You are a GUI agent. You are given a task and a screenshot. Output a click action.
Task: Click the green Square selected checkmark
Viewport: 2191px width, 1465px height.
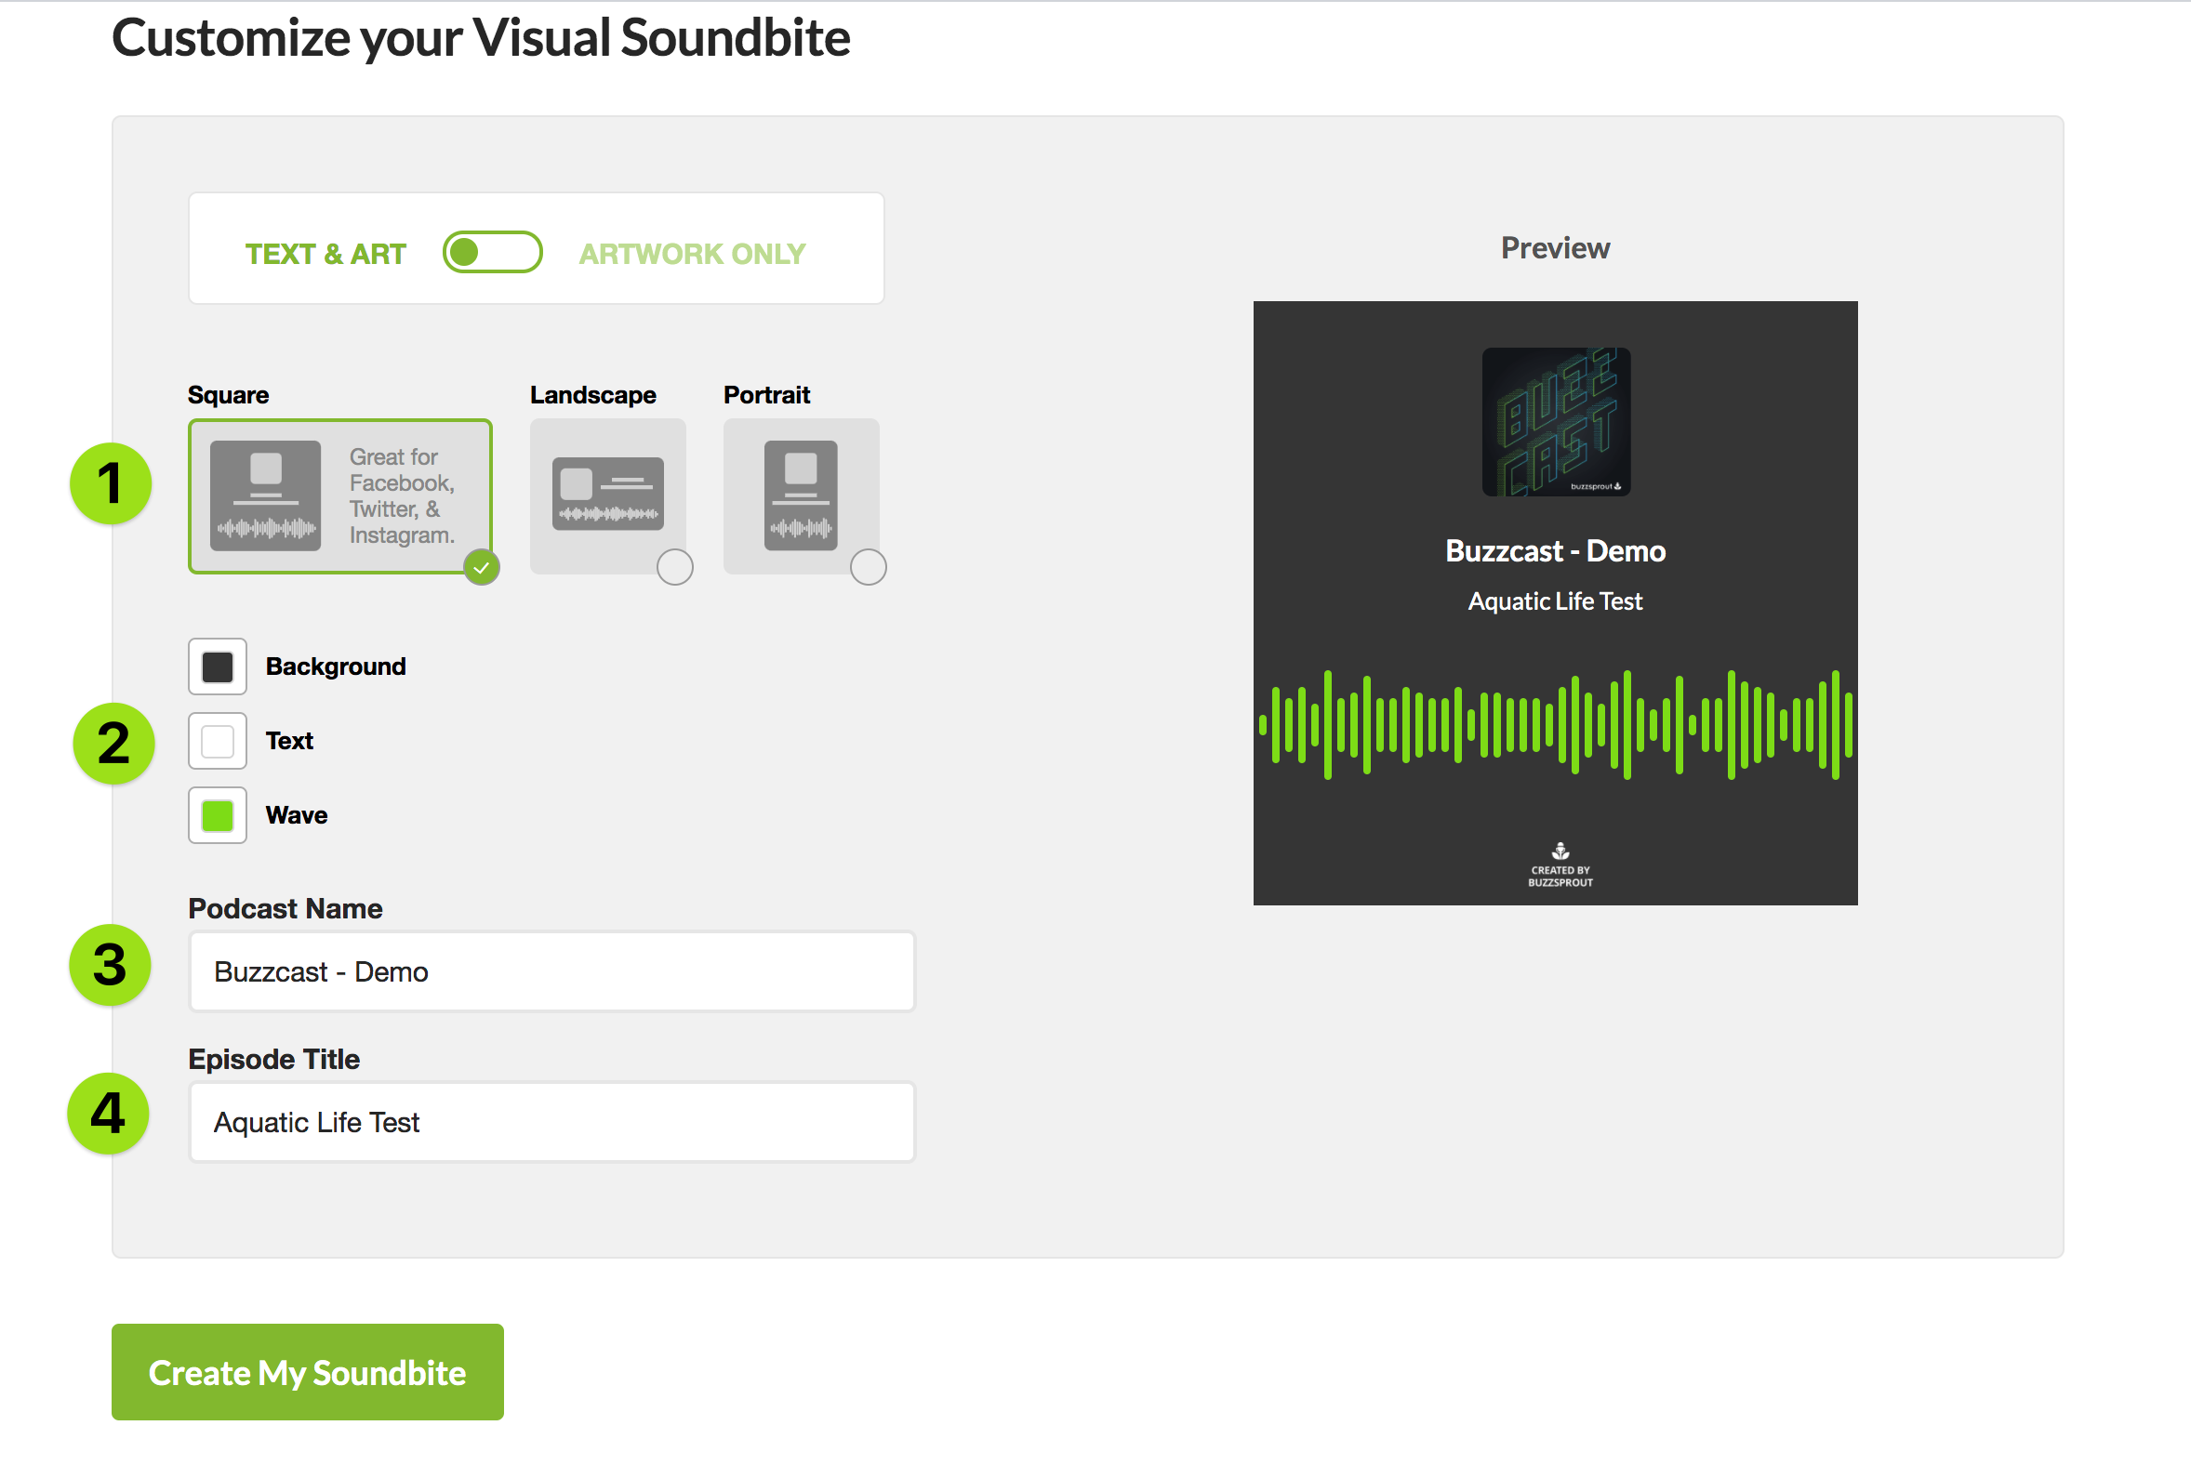482,567
